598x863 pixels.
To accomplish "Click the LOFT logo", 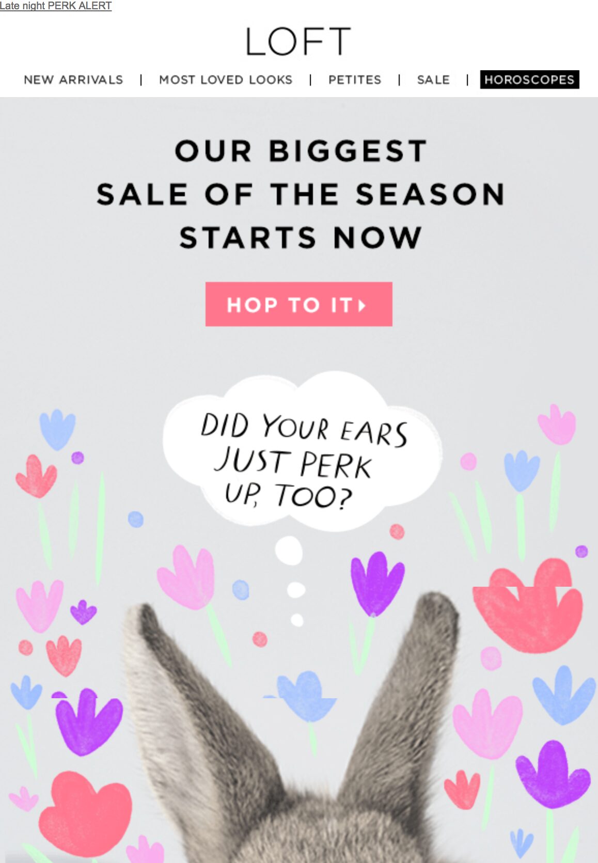I will [x=298, y=41].
